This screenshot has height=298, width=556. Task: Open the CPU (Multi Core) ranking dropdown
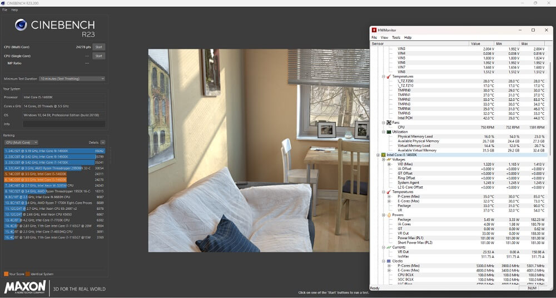21,143
